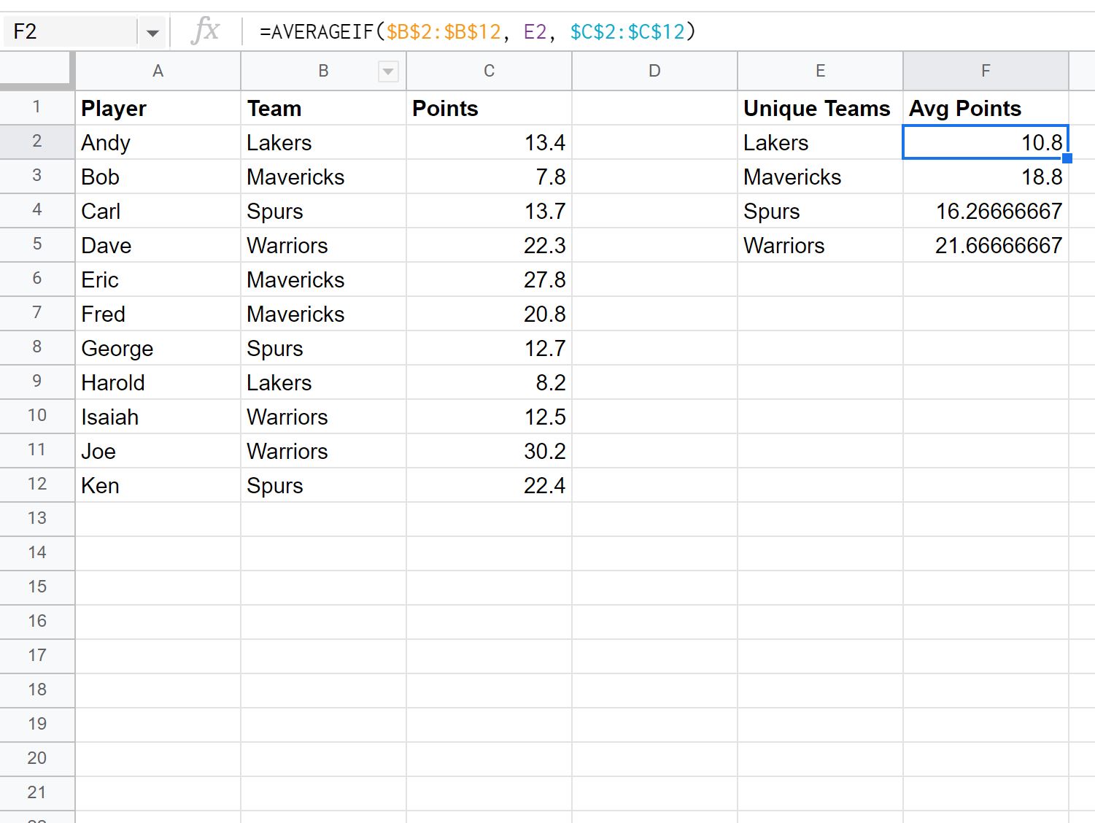Select the cell containing Bob
Viewport: 1095px width, 823px height.
point(158,177)
